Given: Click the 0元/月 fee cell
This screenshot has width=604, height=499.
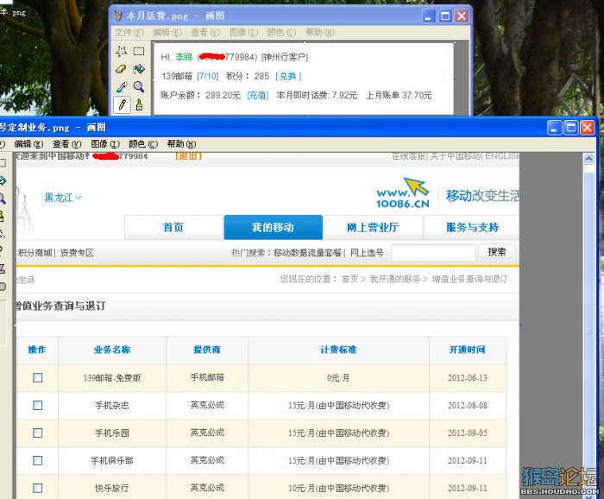Looking at the screenshot, I should (x=338, y=378).
